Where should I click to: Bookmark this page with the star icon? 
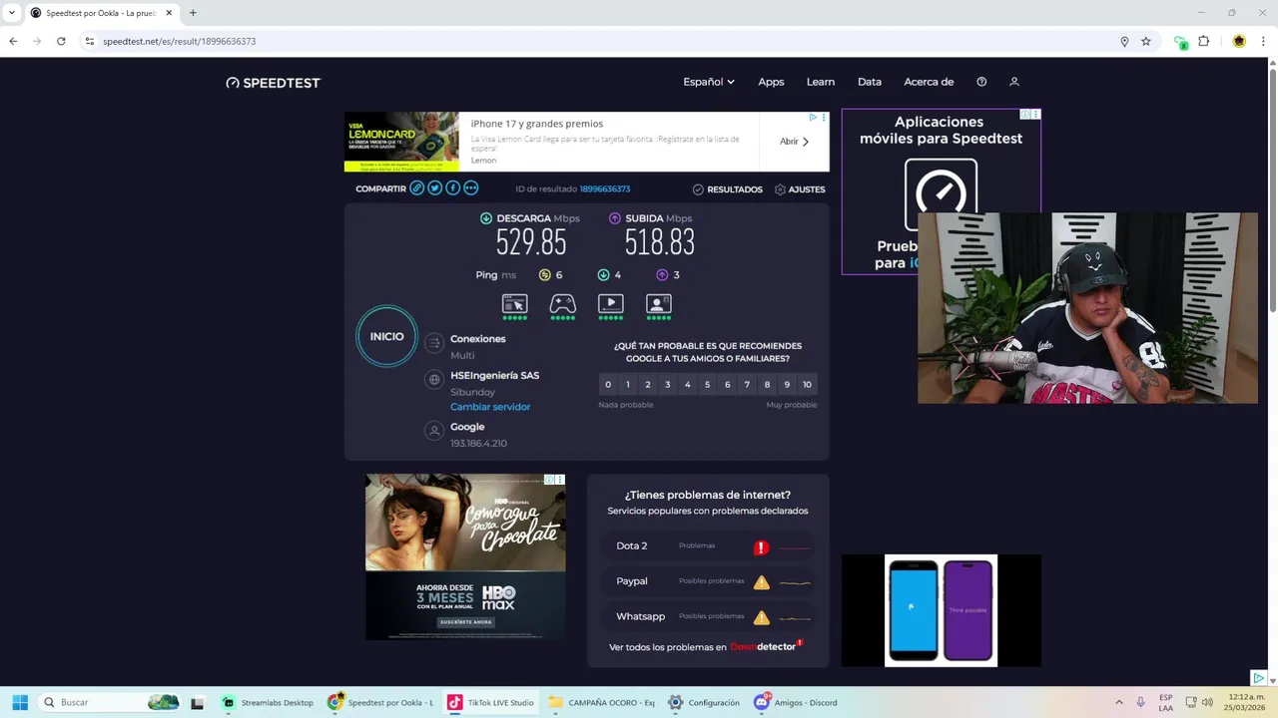click(x=1146, y=42)
